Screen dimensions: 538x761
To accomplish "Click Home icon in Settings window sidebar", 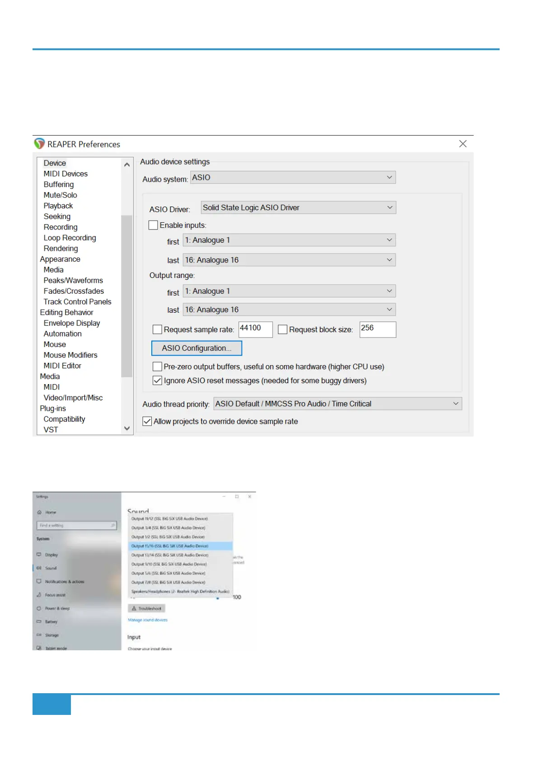I will click(39, 512).
